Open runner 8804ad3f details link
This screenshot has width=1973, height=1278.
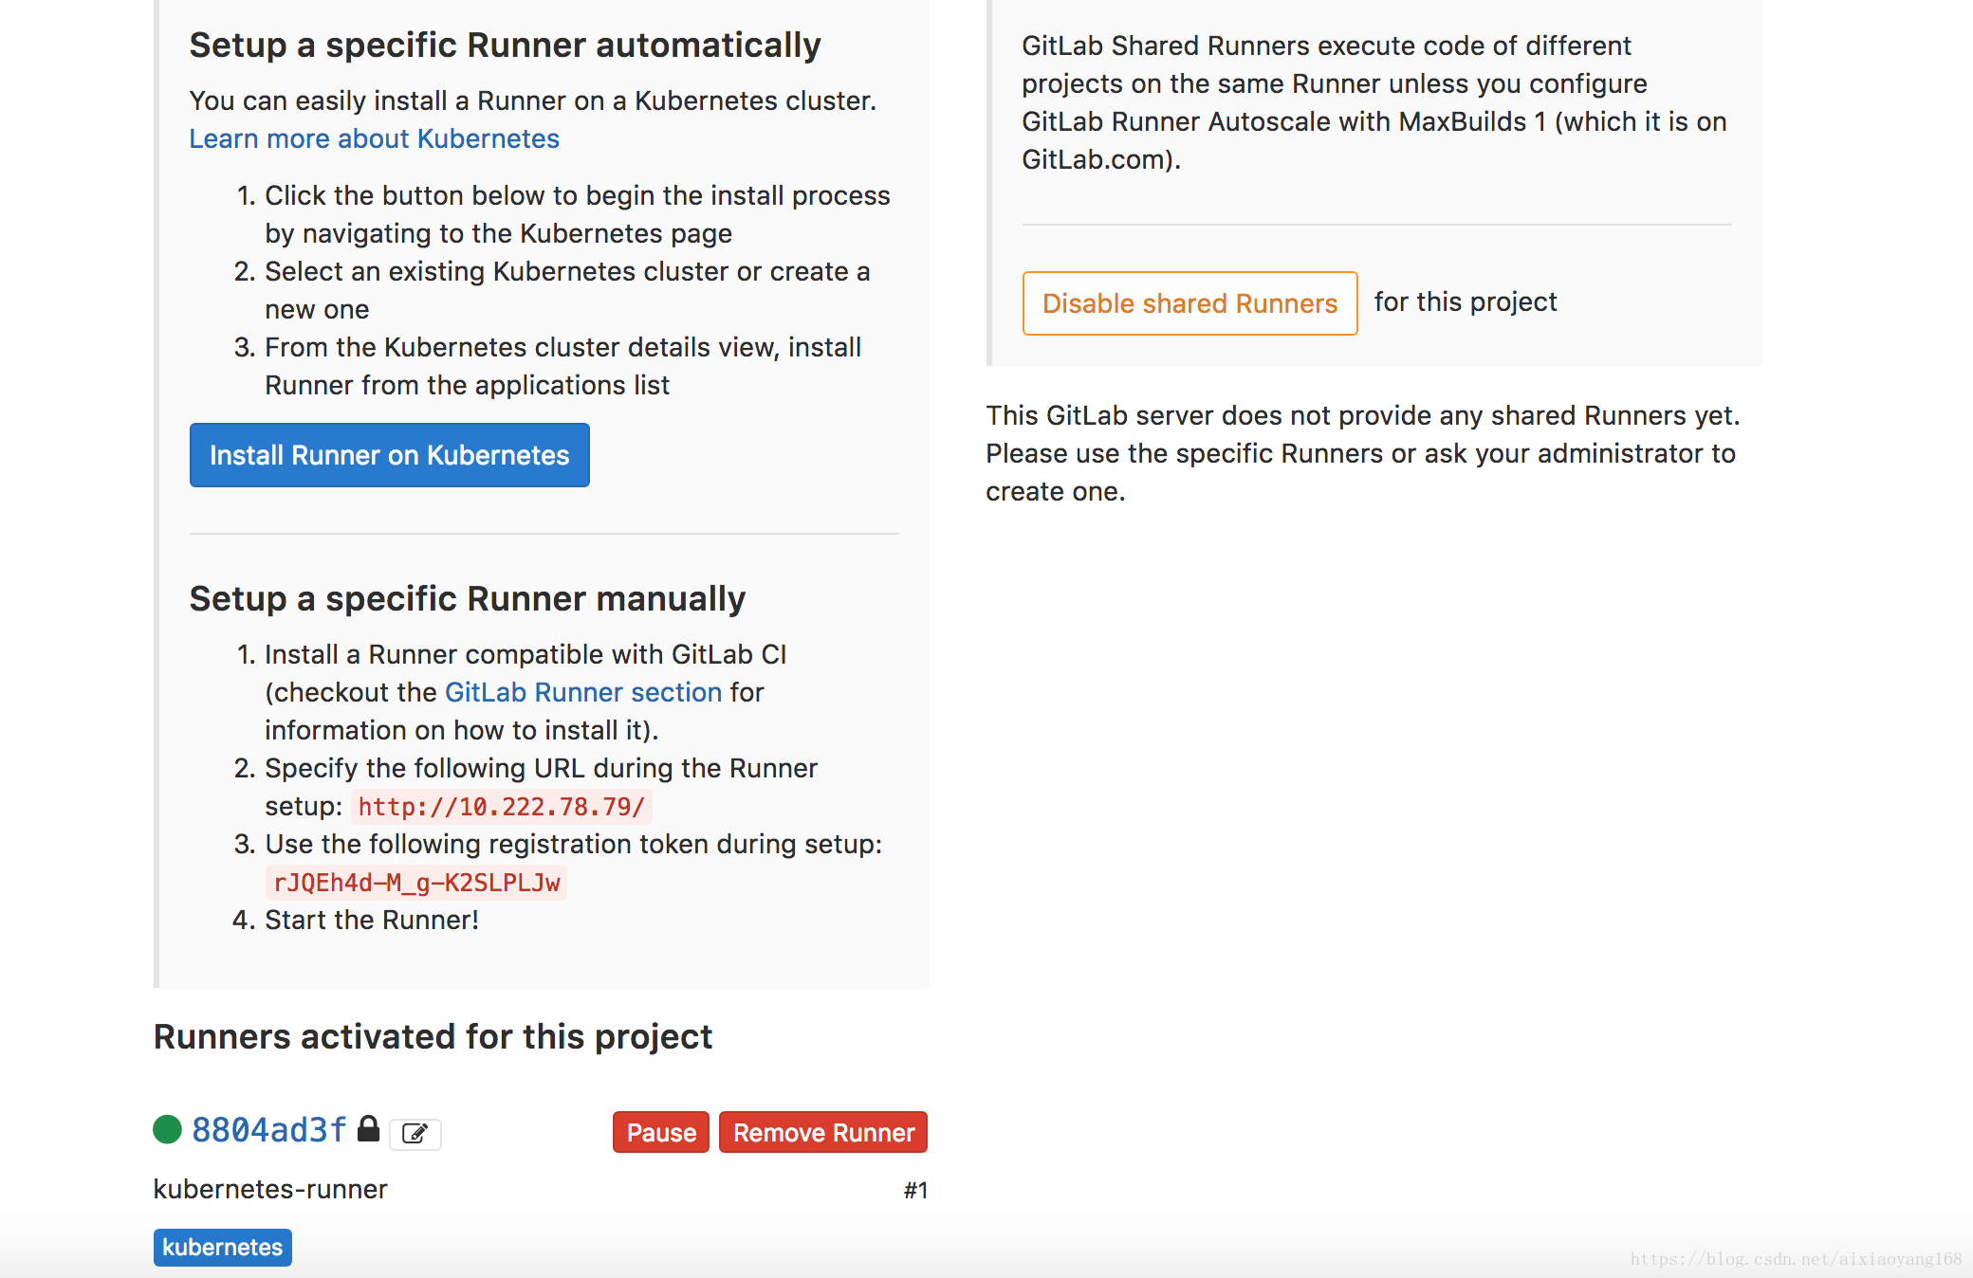pos(269,1130)
